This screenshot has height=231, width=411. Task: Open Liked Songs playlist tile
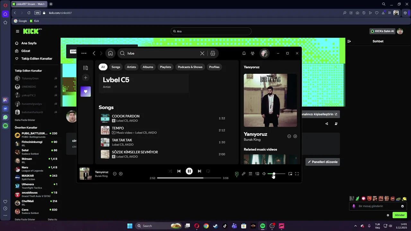[86, 91]
